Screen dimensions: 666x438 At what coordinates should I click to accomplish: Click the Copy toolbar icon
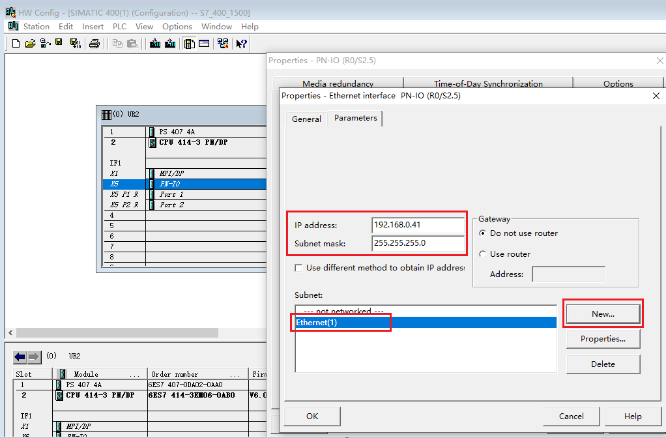(x=117, y=43)
